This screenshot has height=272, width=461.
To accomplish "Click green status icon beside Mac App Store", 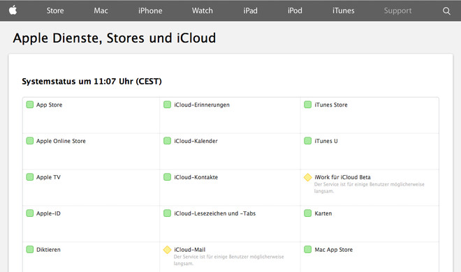I will pos(307,250).
